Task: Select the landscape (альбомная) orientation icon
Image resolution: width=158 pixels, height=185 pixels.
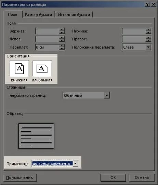Action: click(42, 68)
